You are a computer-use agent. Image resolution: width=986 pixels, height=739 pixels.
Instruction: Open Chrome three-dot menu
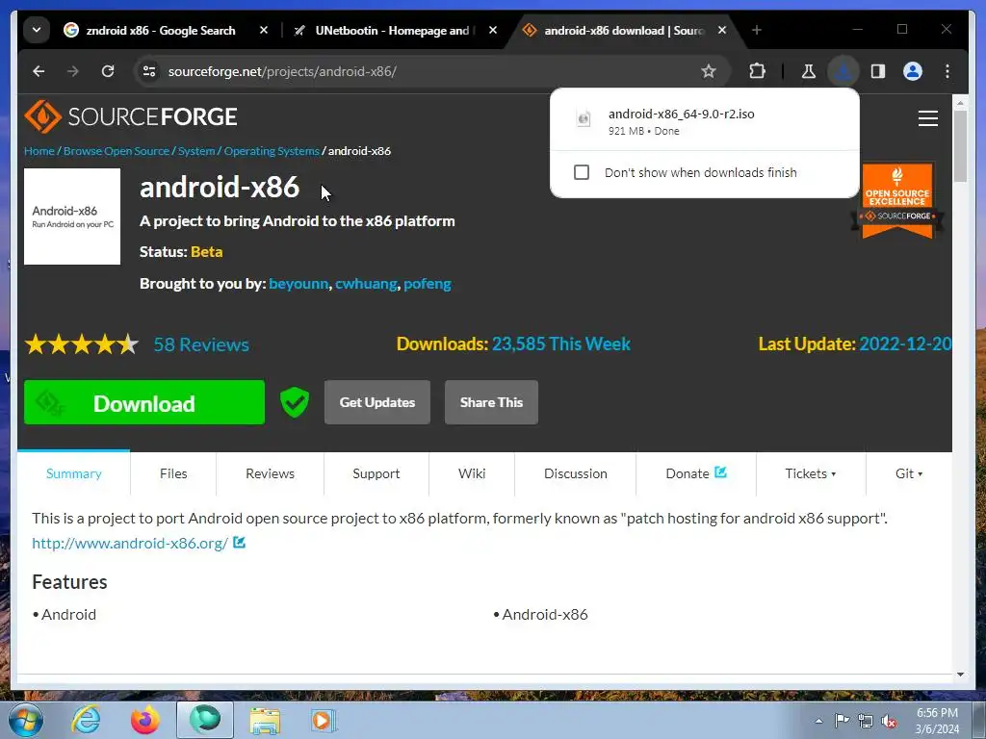click(x=947, y=71)
